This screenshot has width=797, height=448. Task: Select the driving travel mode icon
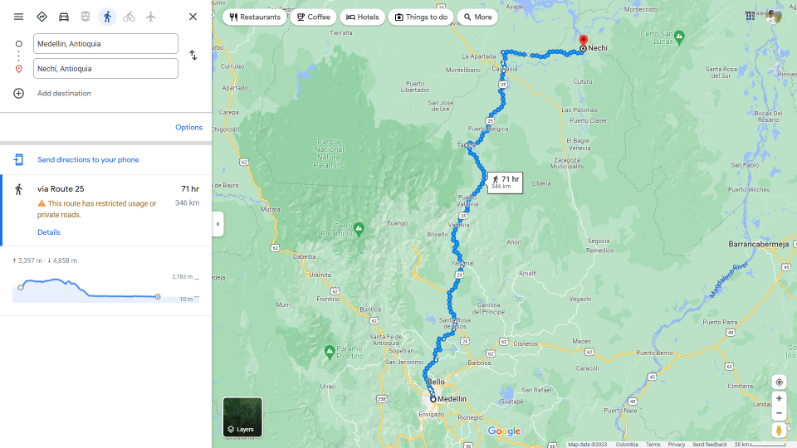[x=64, y=17]
